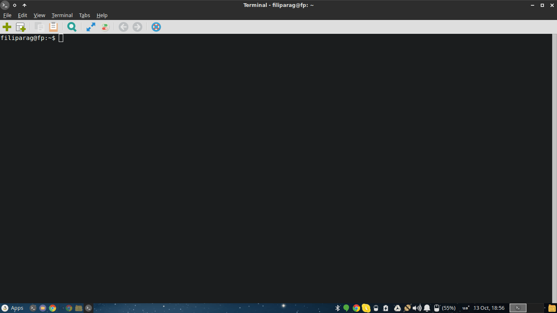Open a new terminal window from the toolbar
557x313 pixels.
tap(20, 27)
